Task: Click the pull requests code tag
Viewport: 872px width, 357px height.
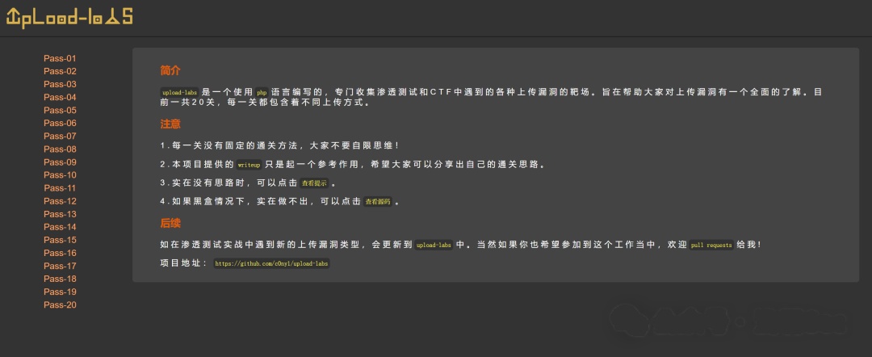Action: (711, 246)
